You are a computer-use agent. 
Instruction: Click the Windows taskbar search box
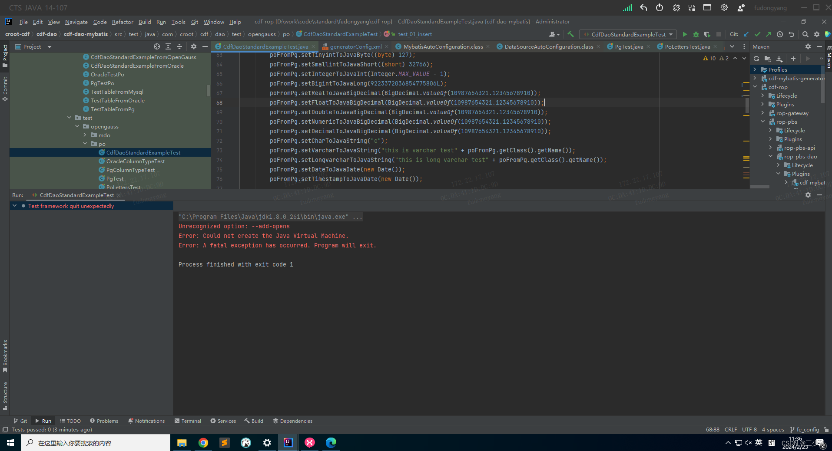pyautogui.click(x=96, y=443)
